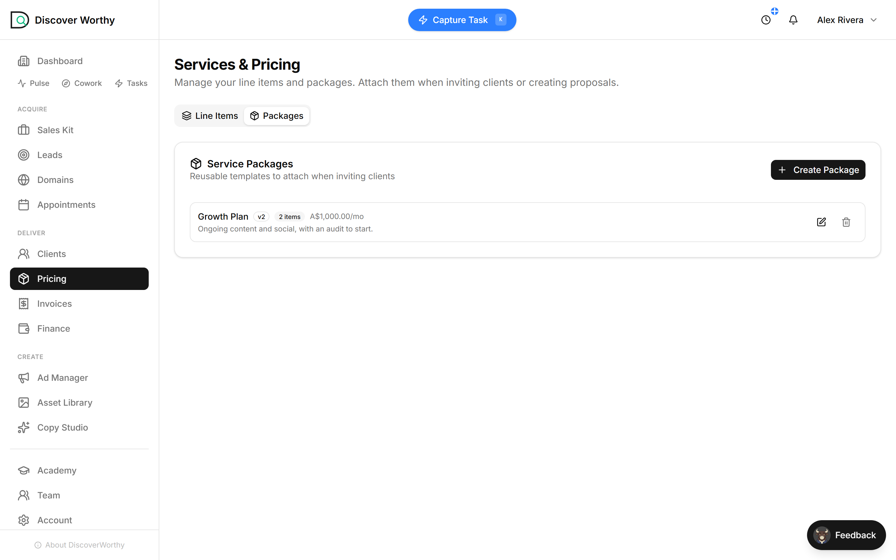The width and height of the screenshot is (896, 560).
Task: Open Leads via target icon
Action: (24, 155)
